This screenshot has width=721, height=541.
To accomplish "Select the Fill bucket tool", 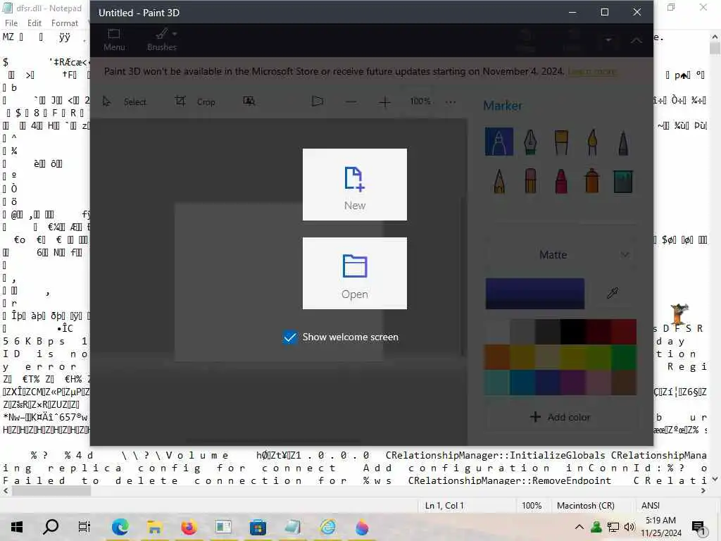I will coord(623,181).
